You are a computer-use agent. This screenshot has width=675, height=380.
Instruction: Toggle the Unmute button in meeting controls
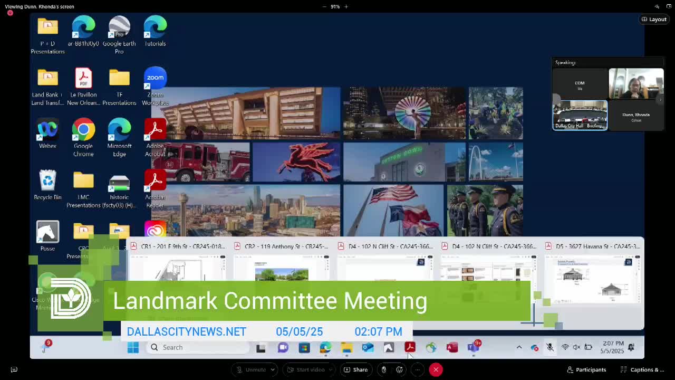251,369
